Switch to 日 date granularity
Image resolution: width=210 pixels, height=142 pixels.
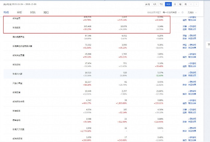pos(175,4)
